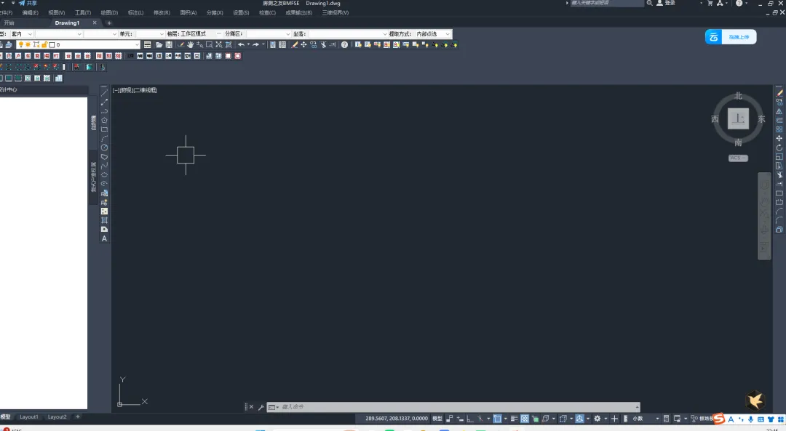The image size is (786, 431).
Task: Click the Redo arrow icon
Action: (255, 45)
